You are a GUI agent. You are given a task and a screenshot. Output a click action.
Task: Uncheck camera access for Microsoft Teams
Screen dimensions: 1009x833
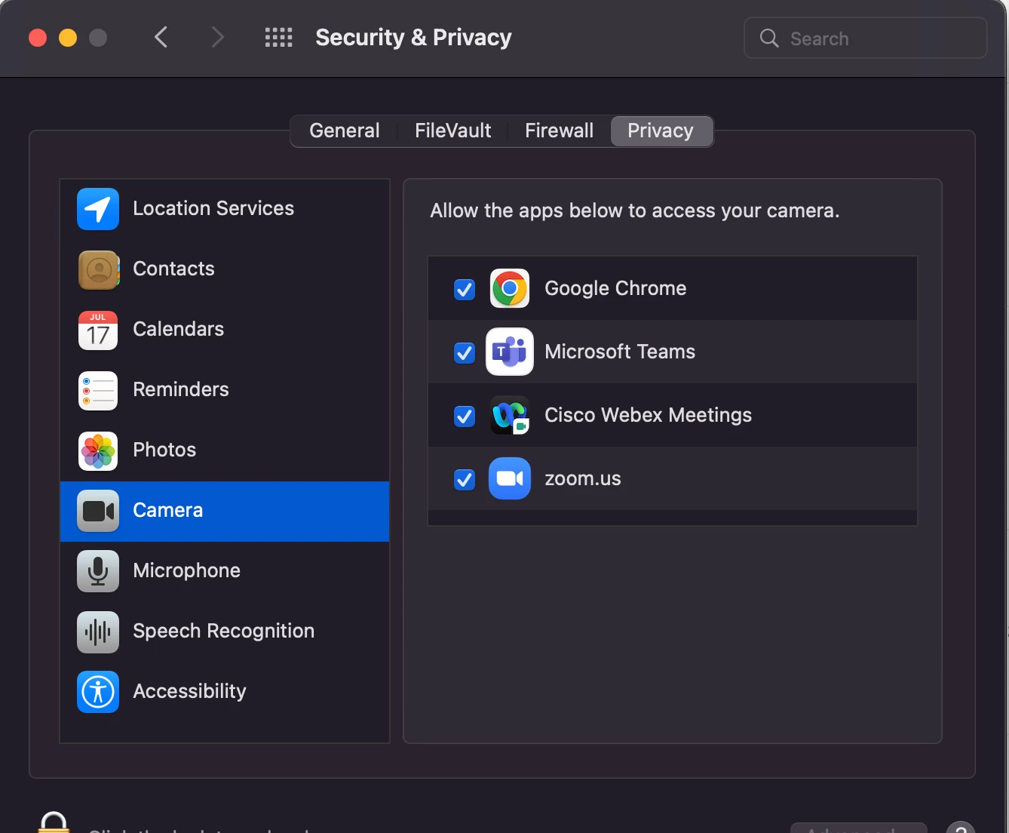pos(465,352)
